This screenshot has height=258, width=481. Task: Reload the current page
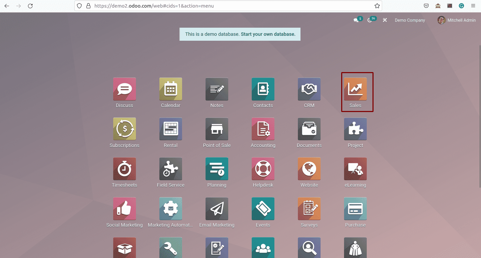point(30,6)
